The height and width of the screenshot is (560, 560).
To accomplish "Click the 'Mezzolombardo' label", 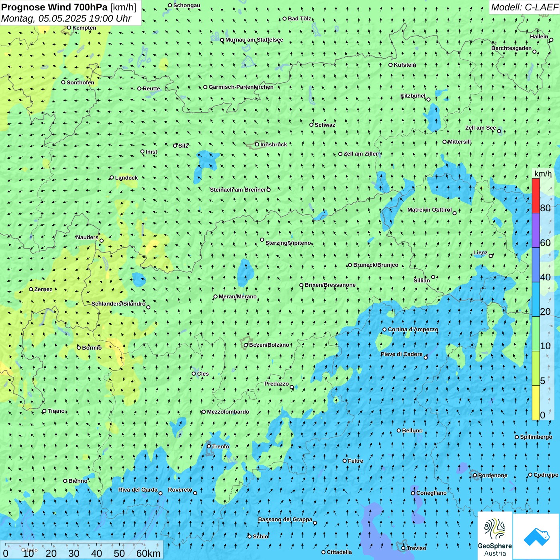I will click(x=228, y=412).
